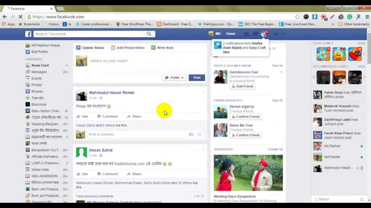Go to next games with right arrow
This screenshot has height=208, width=371.
coord(364,54)
